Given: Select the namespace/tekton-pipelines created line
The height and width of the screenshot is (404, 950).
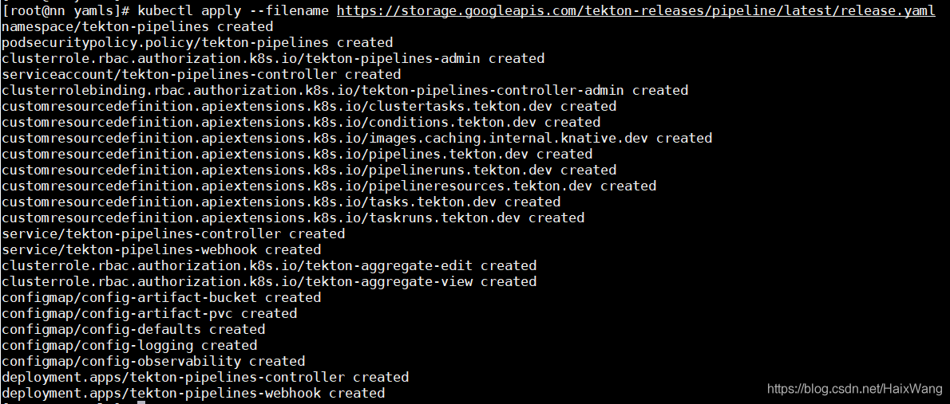Looking at the screenshot, I should coord(137,26).
